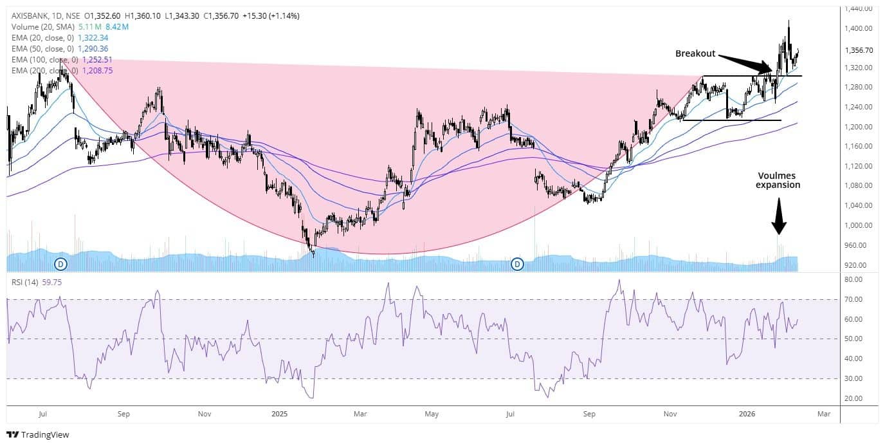The height and width of the screenshot is (446, 885).
Task: Open the TradingView logo link
Action: (x=37, y=434)
